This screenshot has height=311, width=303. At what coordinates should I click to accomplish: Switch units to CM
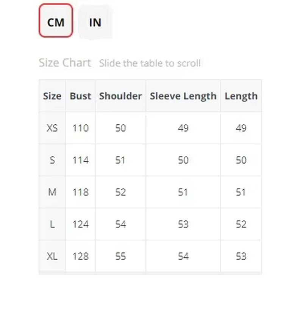56,21
